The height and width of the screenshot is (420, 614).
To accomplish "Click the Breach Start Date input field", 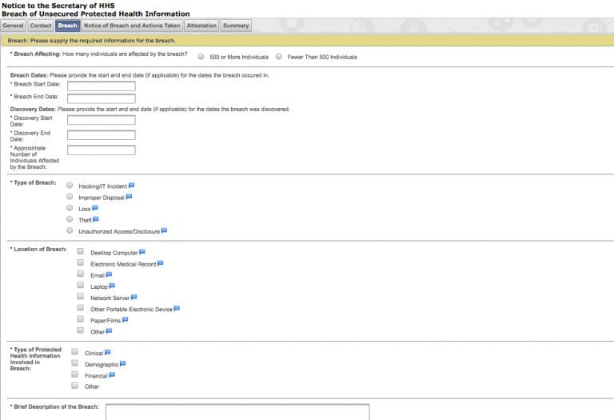I will click(102, 86).
